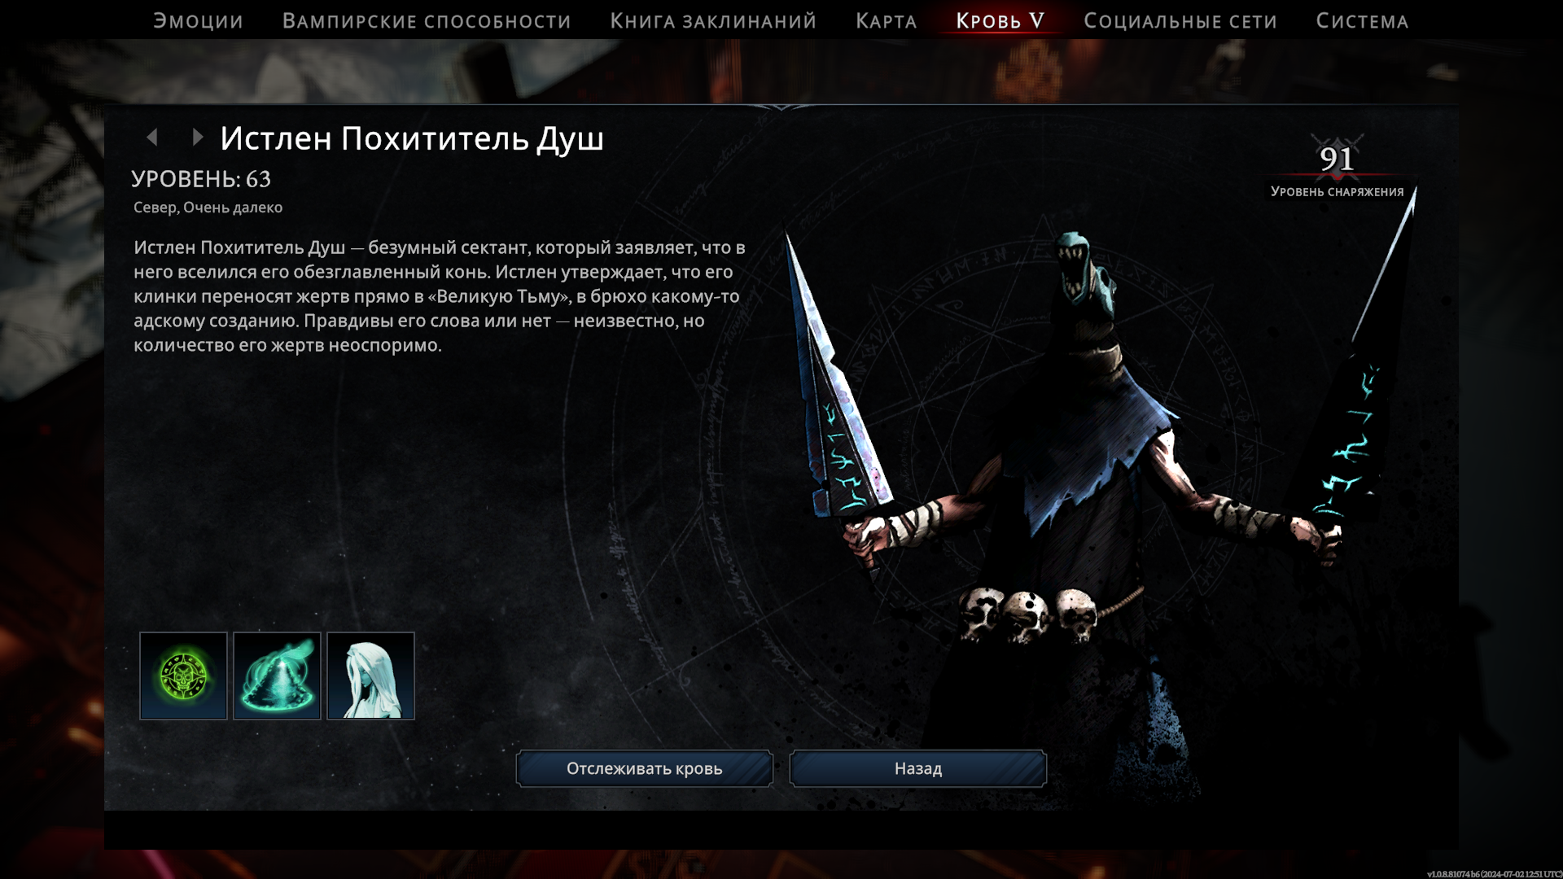Select the Кровь V tab
The height and width of the screenshot is (879, 1563).
pos(1000,21)
